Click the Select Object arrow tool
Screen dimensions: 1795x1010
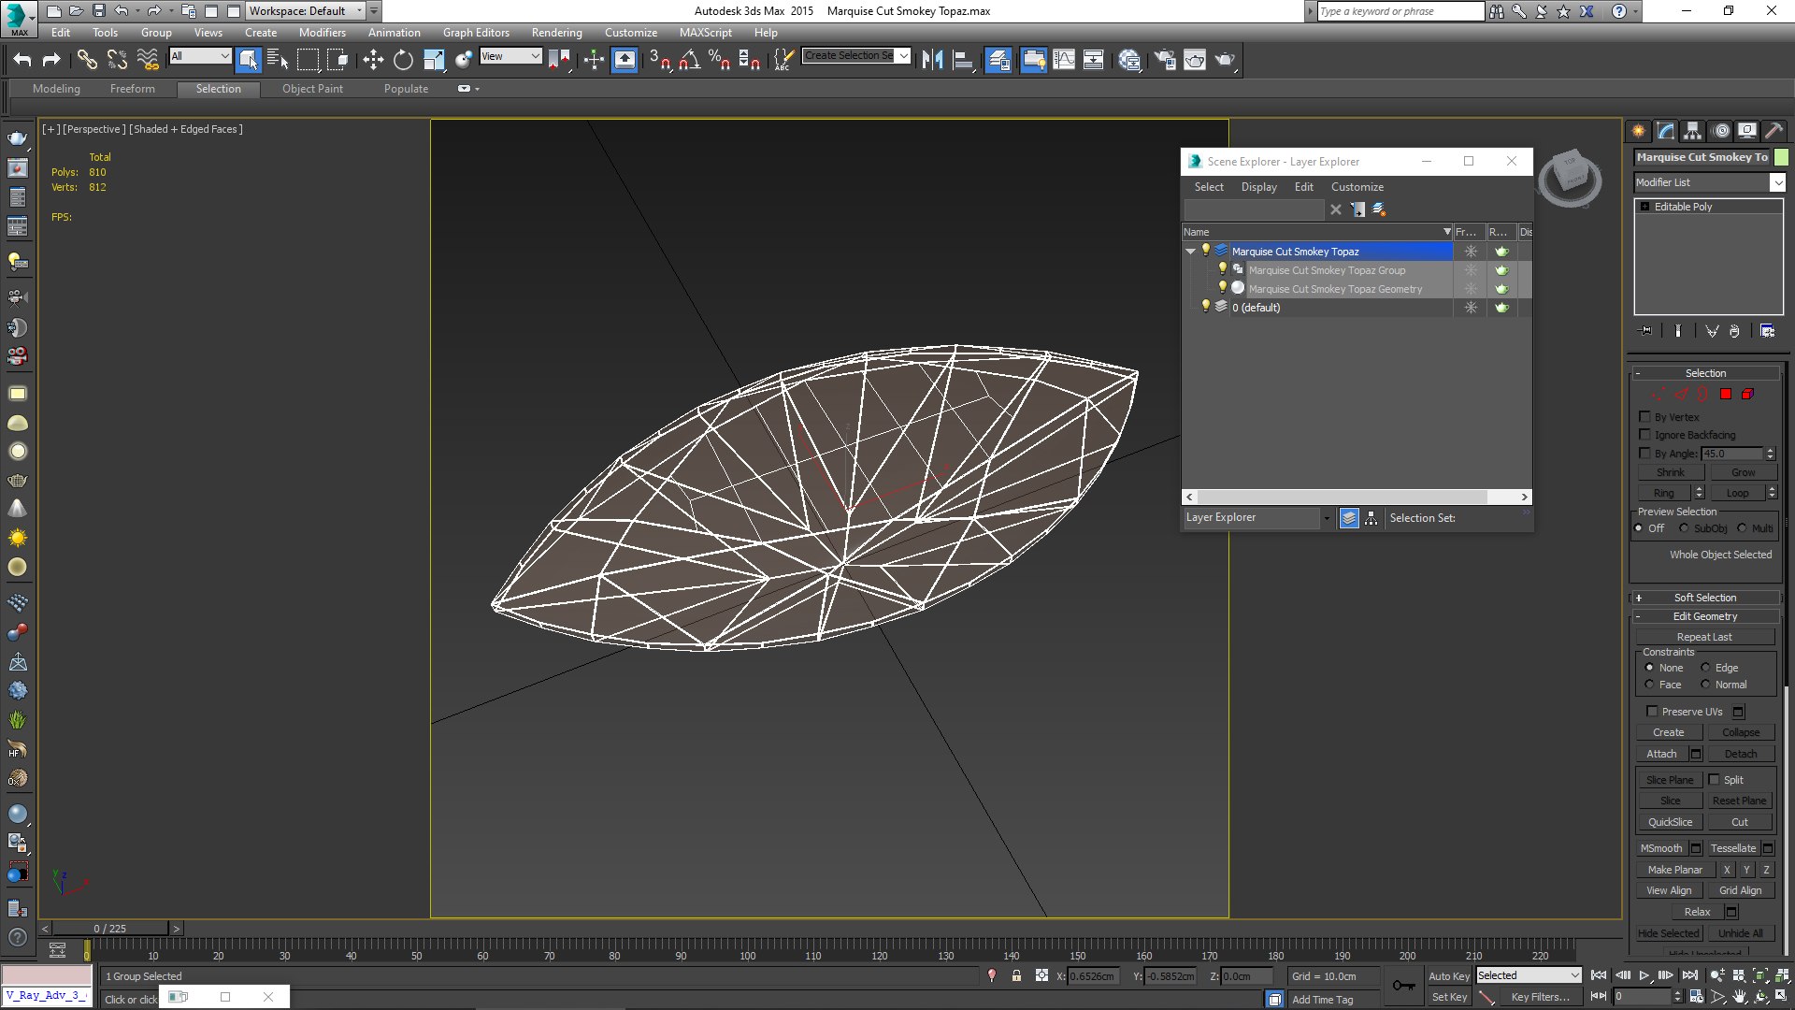click(x=248, y=60)
